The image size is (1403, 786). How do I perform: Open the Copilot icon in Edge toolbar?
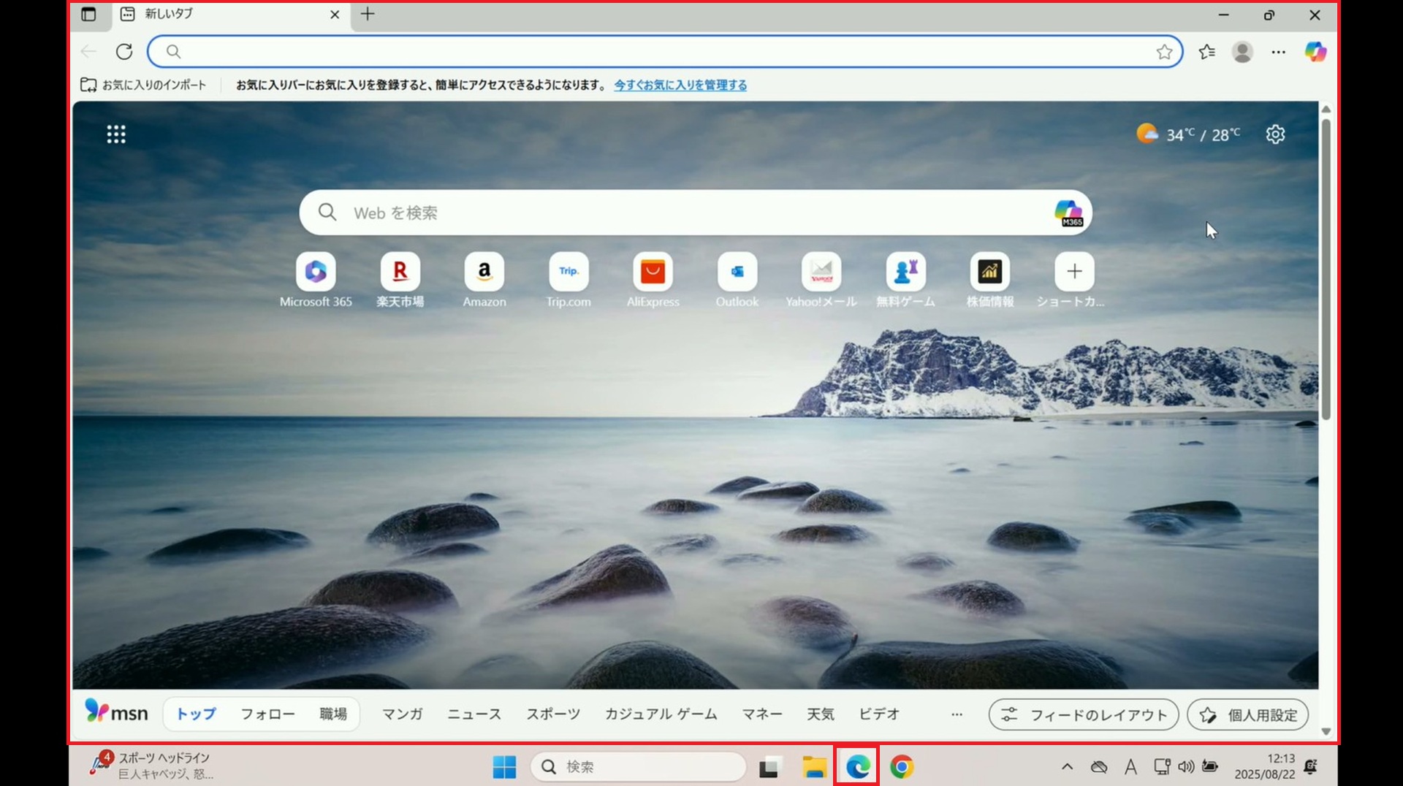point(1315,52)
